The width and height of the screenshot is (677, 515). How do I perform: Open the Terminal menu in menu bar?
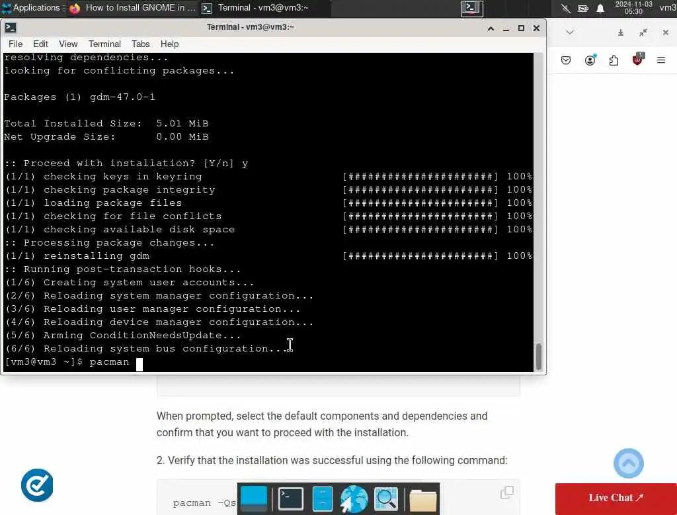(x=104, y=44)
